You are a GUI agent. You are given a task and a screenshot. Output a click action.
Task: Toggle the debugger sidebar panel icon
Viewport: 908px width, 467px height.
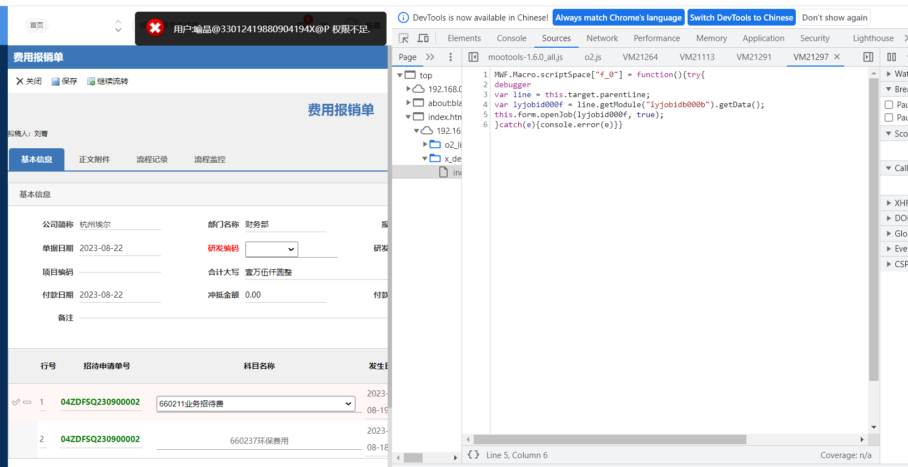click(x=868, y=57)
